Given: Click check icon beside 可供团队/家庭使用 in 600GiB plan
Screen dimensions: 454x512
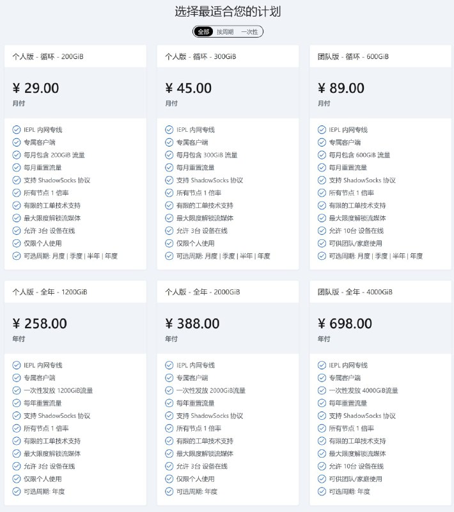Looking at the screenshot, I should 322,244.
